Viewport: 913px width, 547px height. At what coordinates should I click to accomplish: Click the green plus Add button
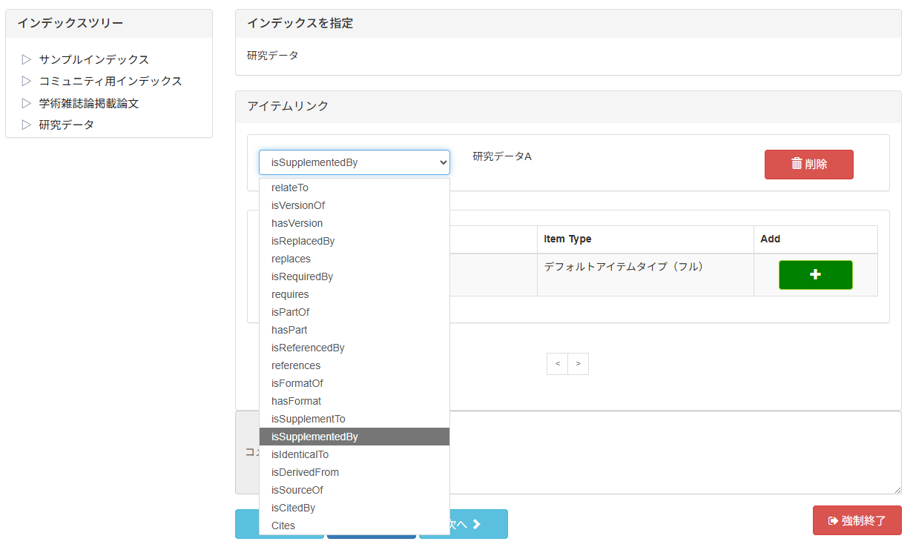pos(815,275)
